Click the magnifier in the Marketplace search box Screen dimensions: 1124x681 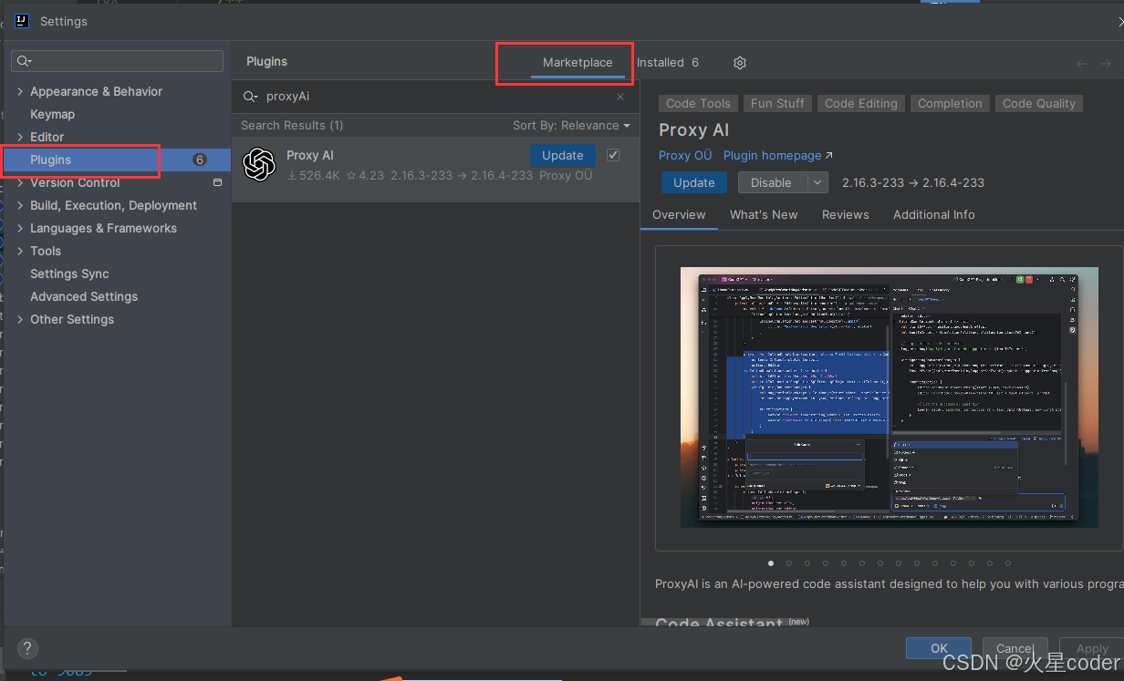[247, 96]
